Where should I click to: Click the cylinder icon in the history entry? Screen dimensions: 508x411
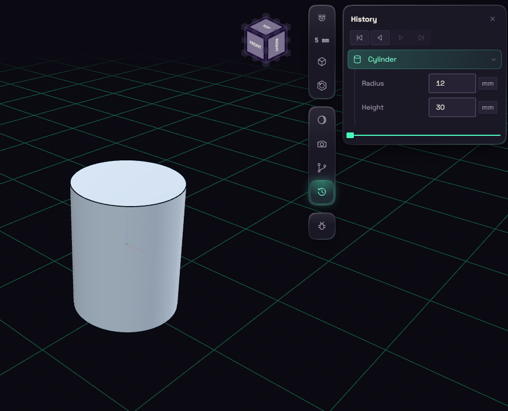357,59
